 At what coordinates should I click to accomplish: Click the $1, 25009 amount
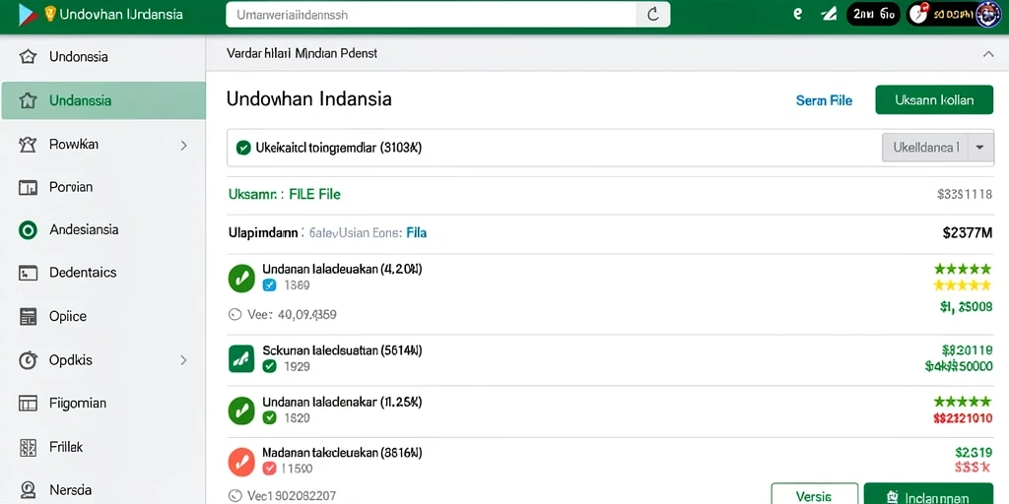[966, 307]
